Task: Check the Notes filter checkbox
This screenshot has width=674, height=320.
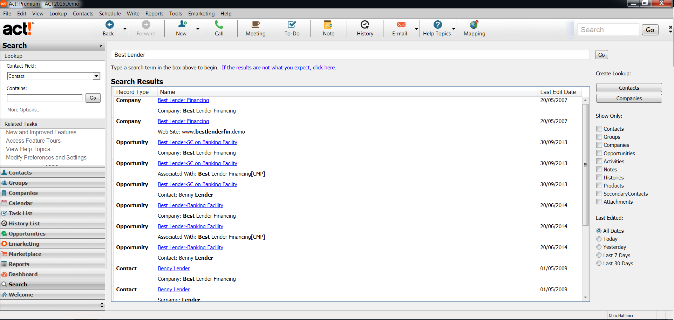Action: pyautogui.click(x=599, y=169)
